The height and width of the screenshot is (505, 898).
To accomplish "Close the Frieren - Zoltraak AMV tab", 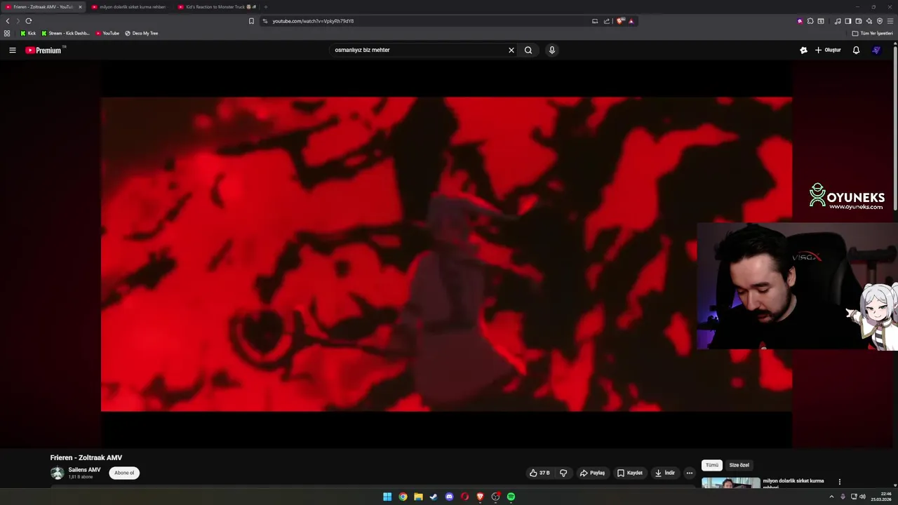I will coord(80,7).
